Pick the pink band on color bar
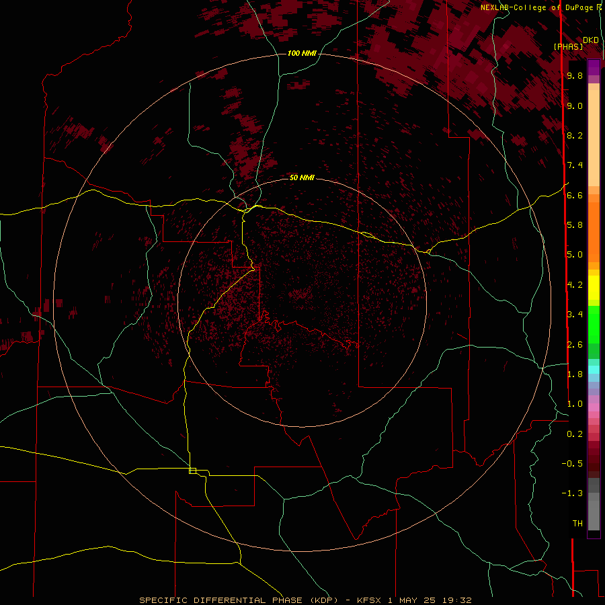 594,407
